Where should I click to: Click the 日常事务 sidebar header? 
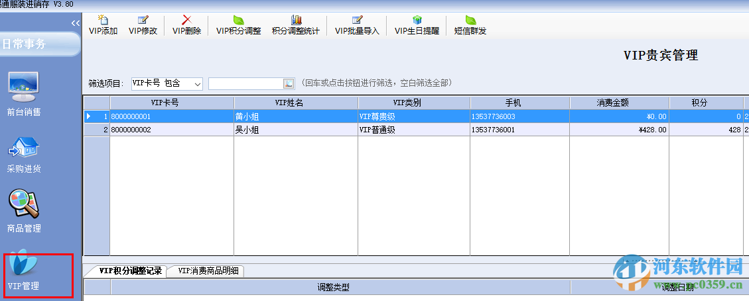[40, 44]
